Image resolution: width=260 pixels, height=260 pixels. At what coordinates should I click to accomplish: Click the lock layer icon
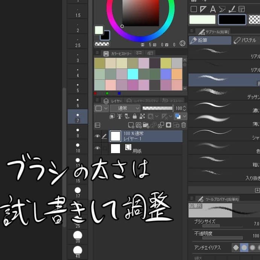134,117
